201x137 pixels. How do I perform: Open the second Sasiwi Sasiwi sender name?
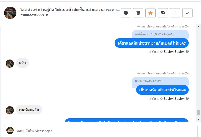174,99
